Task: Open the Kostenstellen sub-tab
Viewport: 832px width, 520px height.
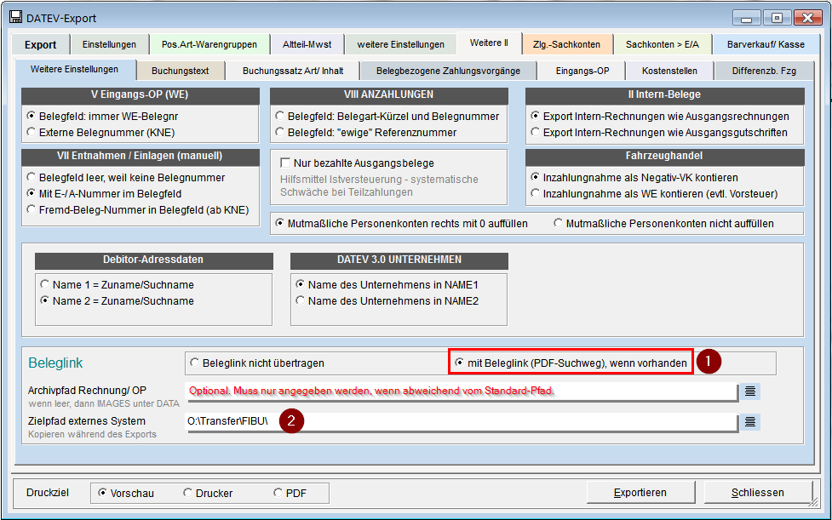Action: pos(669,71)
